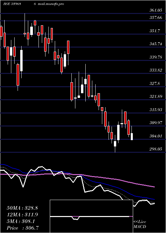
Task: Click the BSE stock code header text
Action: pos(12,4)
